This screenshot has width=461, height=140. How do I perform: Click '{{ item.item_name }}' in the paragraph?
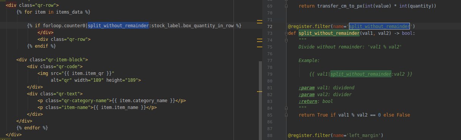click(119, 107)
